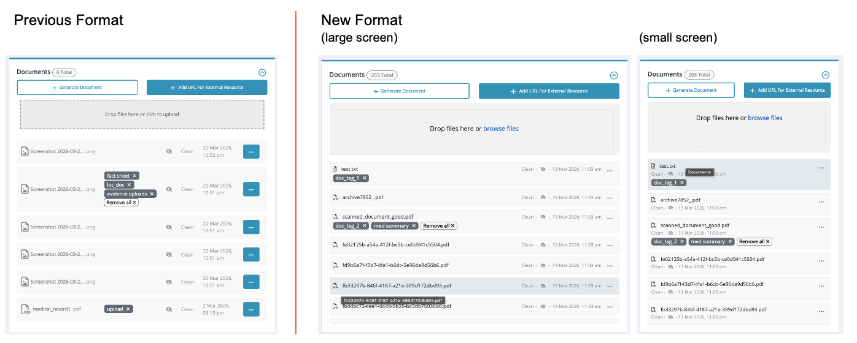
Task: Click 'Remove all' beneath the evidence uploads tag
Action: tap(122, 202)
